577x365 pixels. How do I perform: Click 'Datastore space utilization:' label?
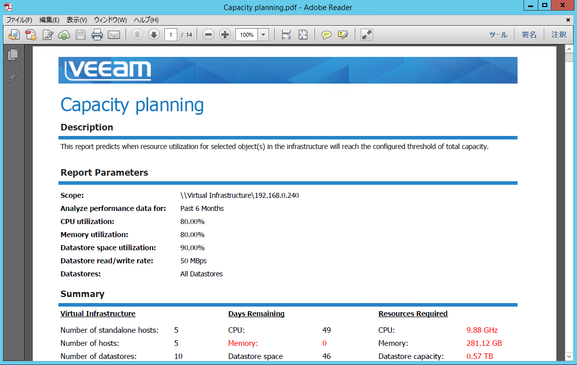[108, 248]
